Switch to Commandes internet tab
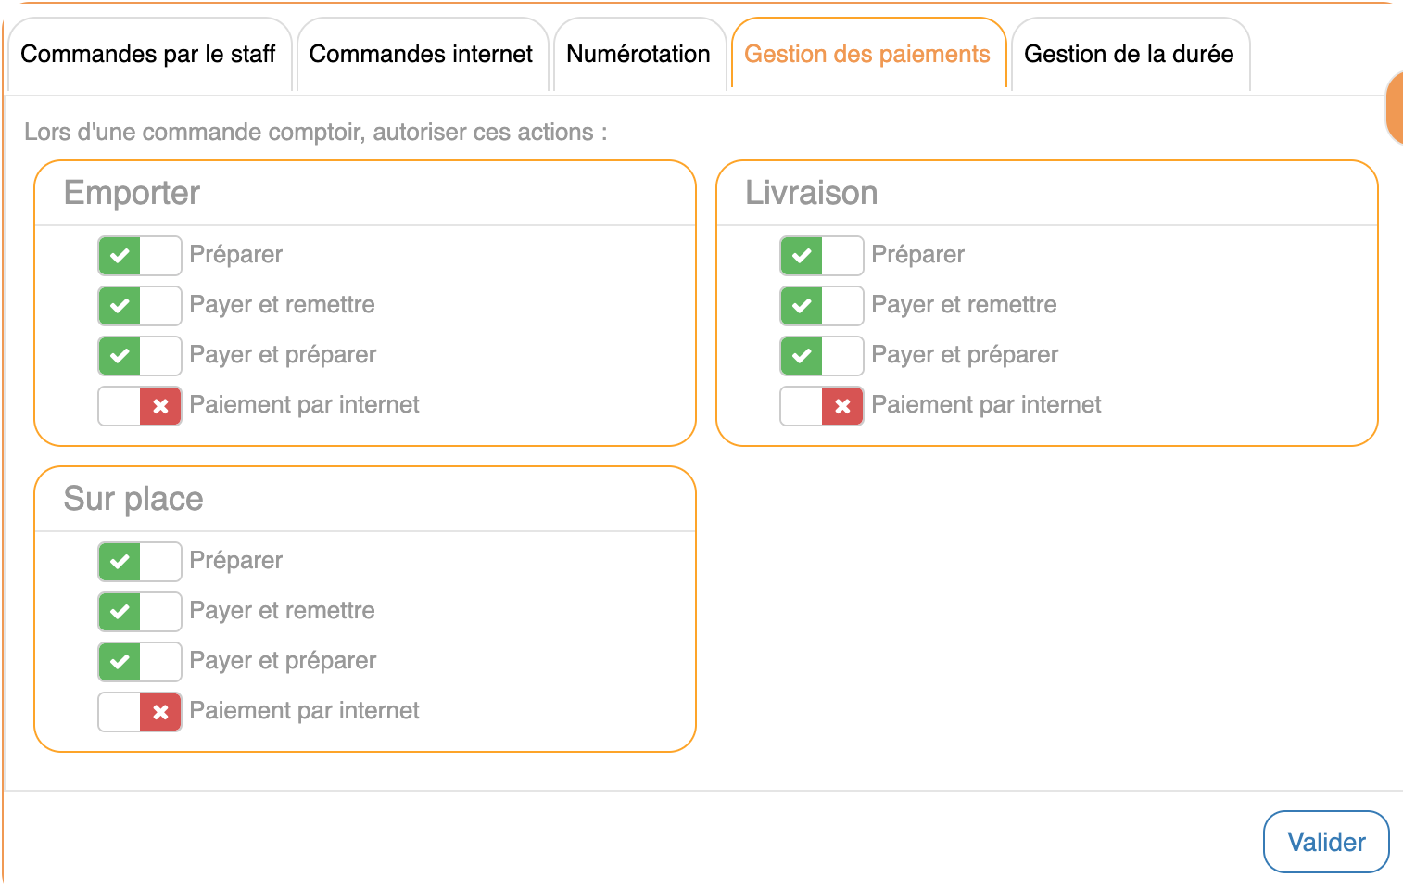This screenshot has height=890, width=1403. click(421, 55)
